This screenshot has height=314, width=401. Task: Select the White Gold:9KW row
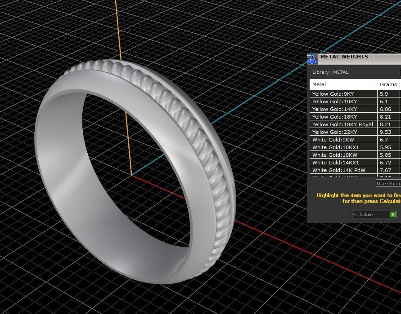click(x=355, y=140)
